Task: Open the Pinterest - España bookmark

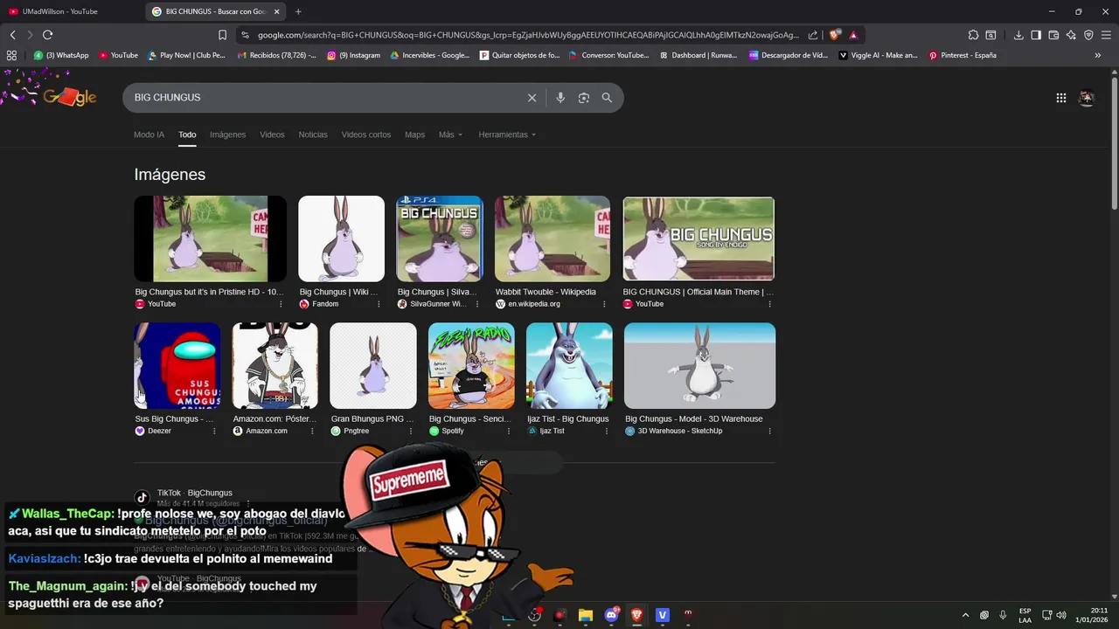Action: [963, 55]
